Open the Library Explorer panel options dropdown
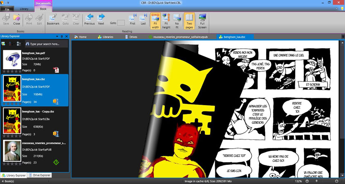 click(57, 36)
